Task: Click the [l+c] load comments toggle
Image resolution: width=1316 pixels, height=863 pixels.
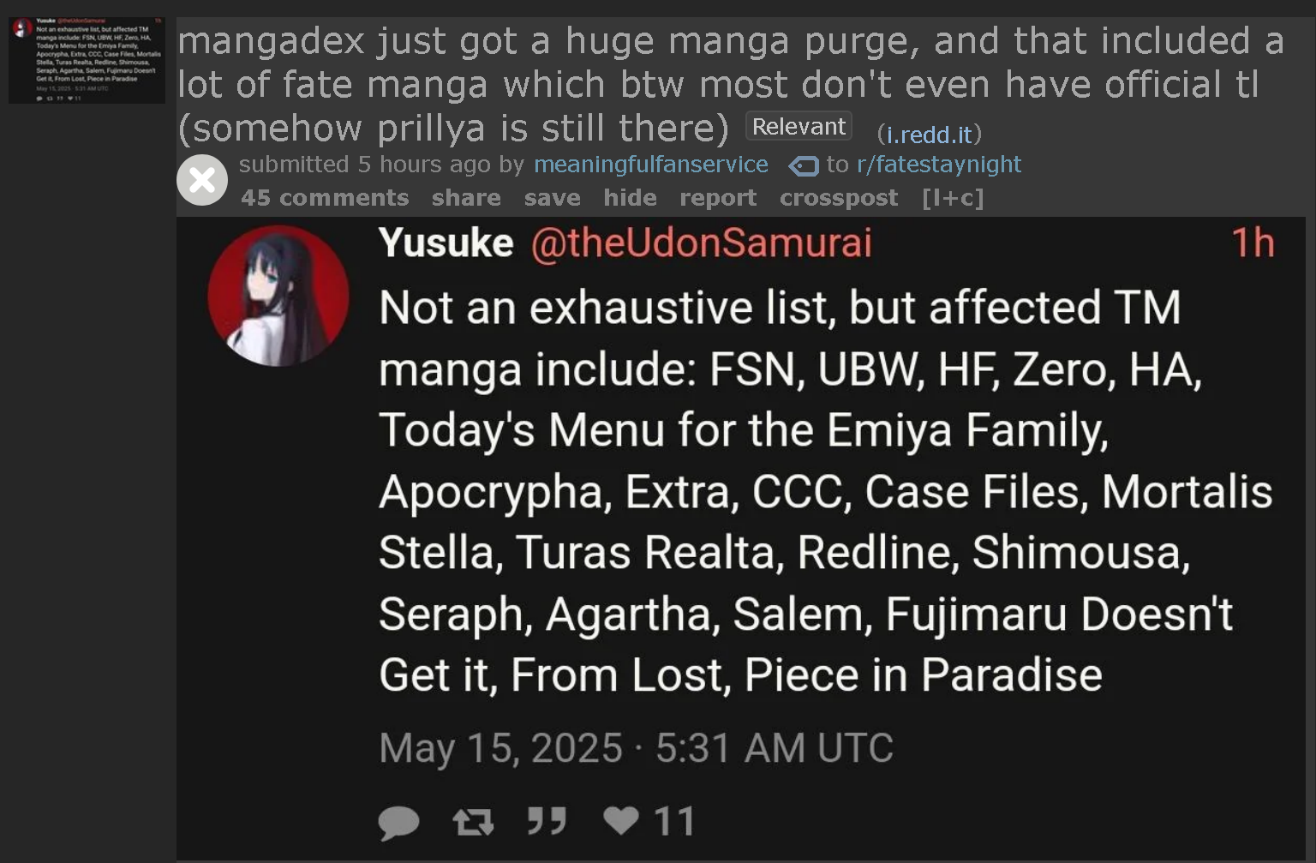Action: 953,198
